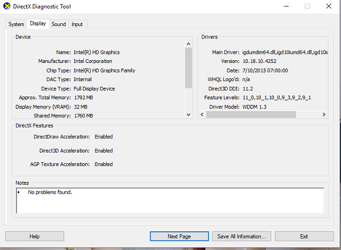
Task: Click the Drivers panel scroll left arrow
Action: point(203,115)
